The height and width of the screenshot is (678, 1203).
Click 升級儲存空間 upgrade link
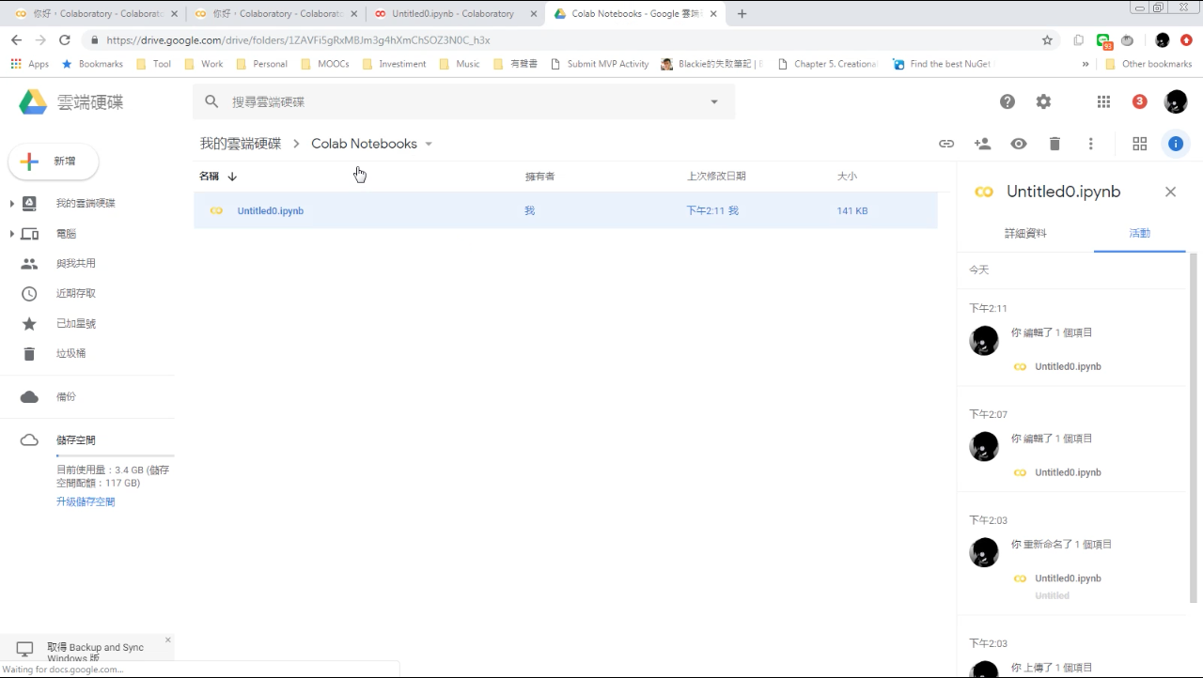click(86, 501)
